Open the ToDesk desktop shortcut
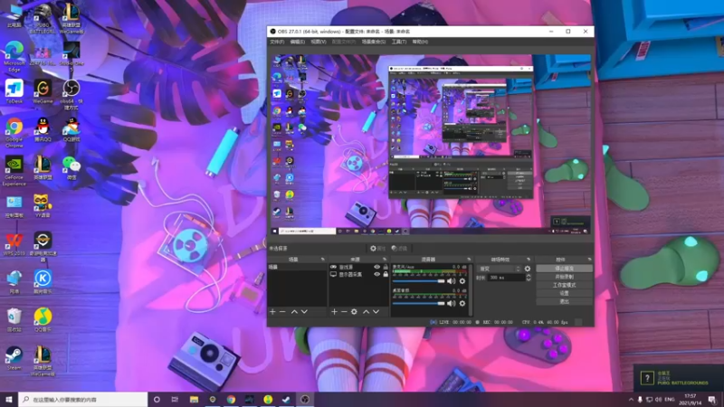Image resolution: width=724 pixels, height=407 pixels. coord(14,91)
